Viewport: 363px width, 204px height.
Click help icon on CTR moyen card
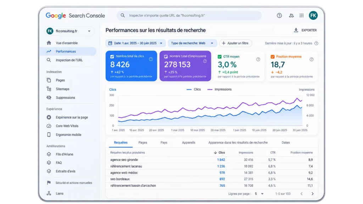pyautogui.click(x=258, y=59)
